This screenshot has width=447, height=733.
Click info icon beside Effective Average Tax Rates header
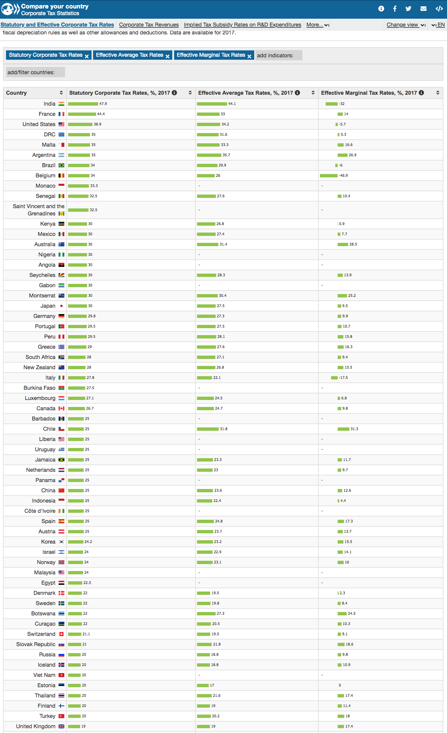(x=297, y=93)
